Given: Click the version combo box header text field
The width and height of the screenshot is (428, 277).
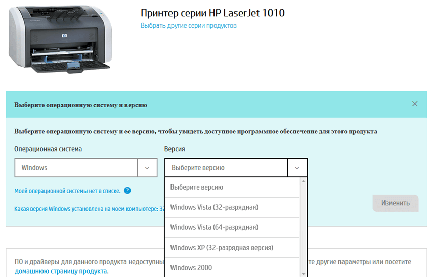Looking at the screenshot, I should pos(226,168).
